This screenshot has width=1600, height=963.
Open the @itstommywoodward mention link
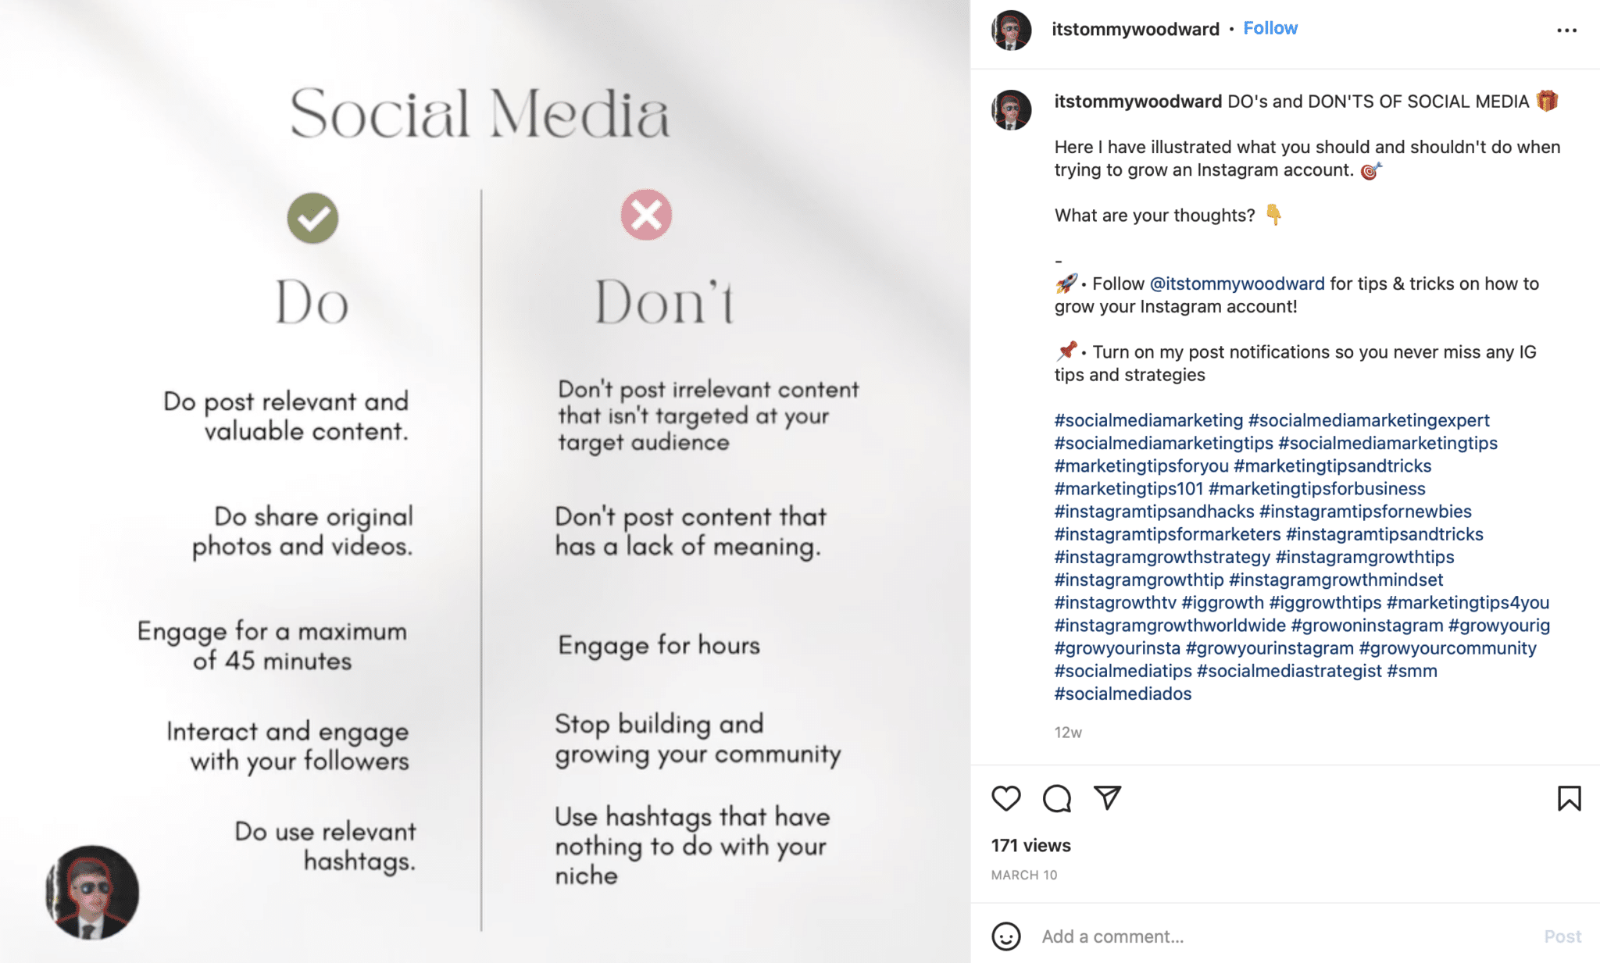pos(1234,284)
